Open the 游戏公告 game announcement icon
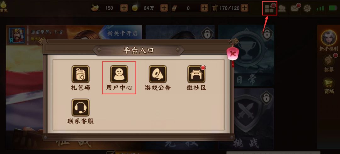340x154 pixels. (x=158, y=74)
